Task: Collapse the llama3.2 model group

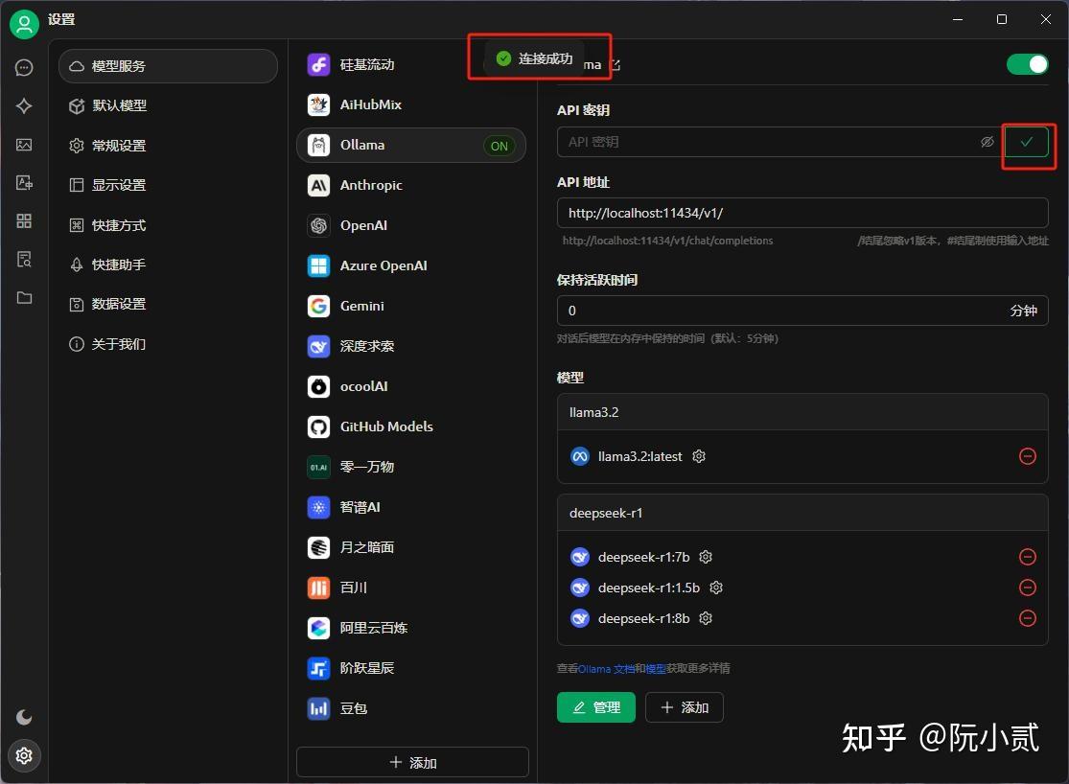Action: pos(802,412)
